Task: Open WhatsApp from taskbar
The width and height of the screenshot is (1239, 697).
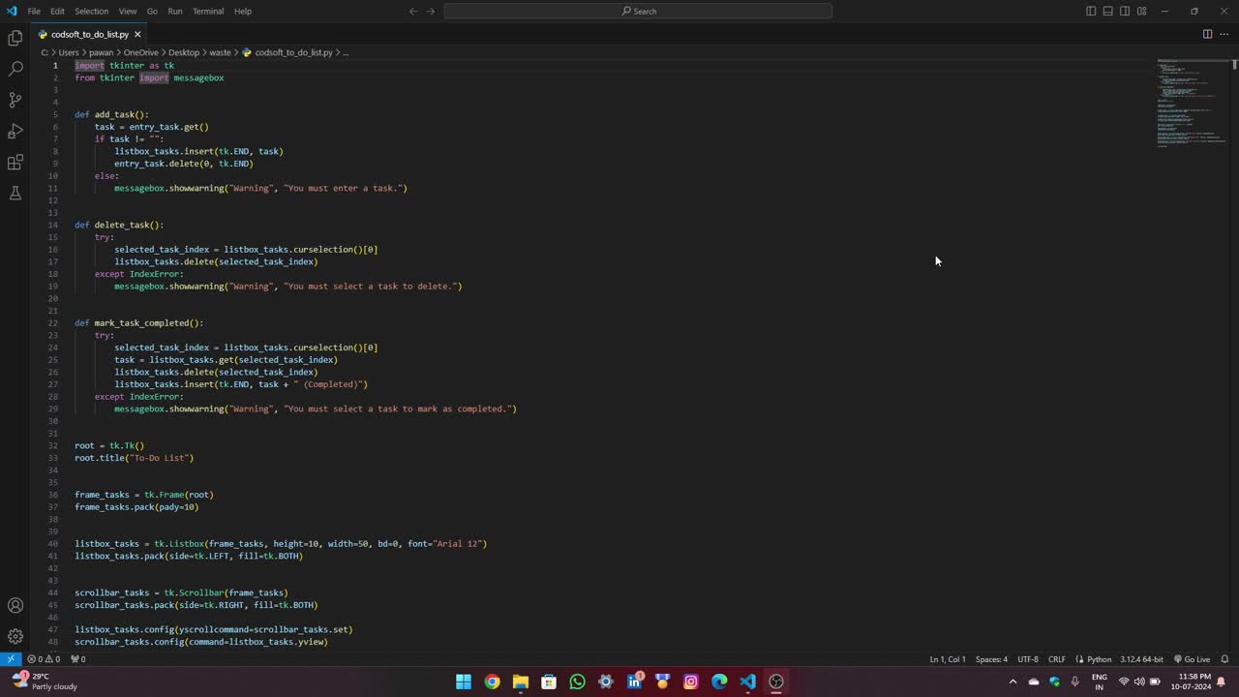Action: pyautogui.click(x=577, y=682)
